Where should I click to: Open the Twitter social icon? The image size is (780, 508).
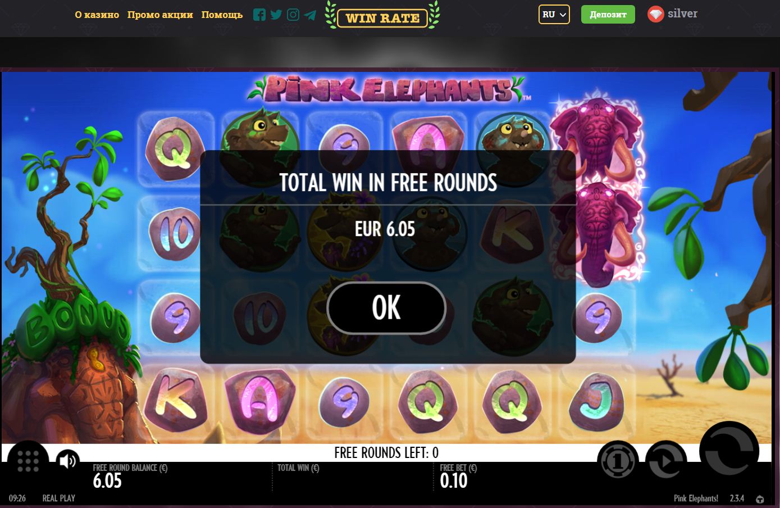pyautogui.click(x=276, y=15)
